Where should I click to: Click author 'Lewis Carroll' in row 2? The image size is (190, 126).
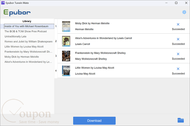coord(83,44)
